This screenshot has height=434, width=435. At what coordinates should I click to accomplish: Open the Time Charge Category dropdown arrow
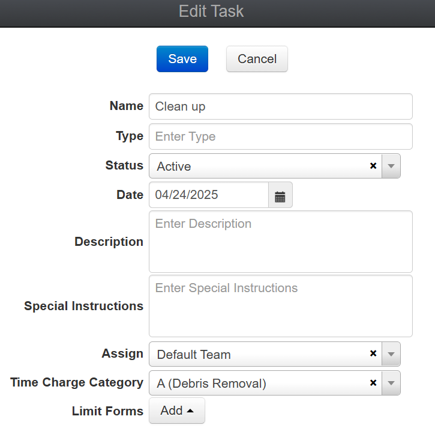[x=391, y=383]
